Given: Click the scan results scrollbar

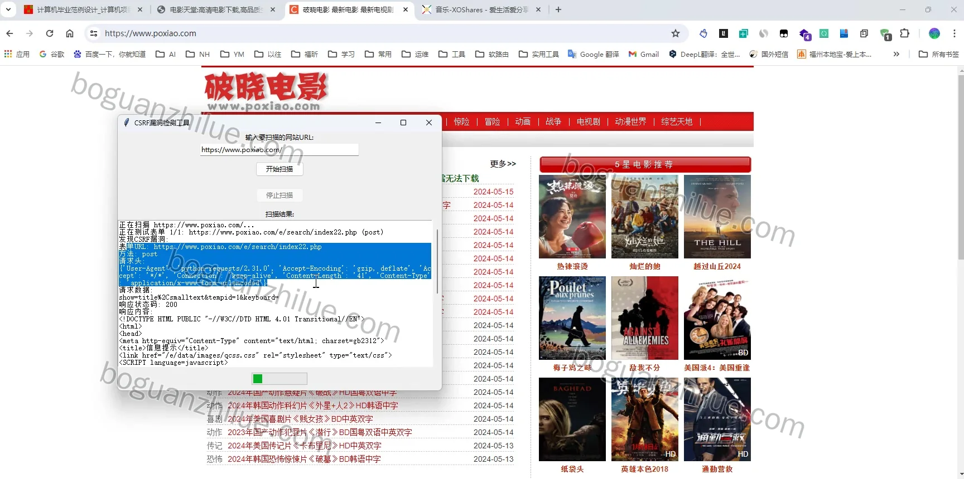Looking at the screenshot, I should (437, 262).
